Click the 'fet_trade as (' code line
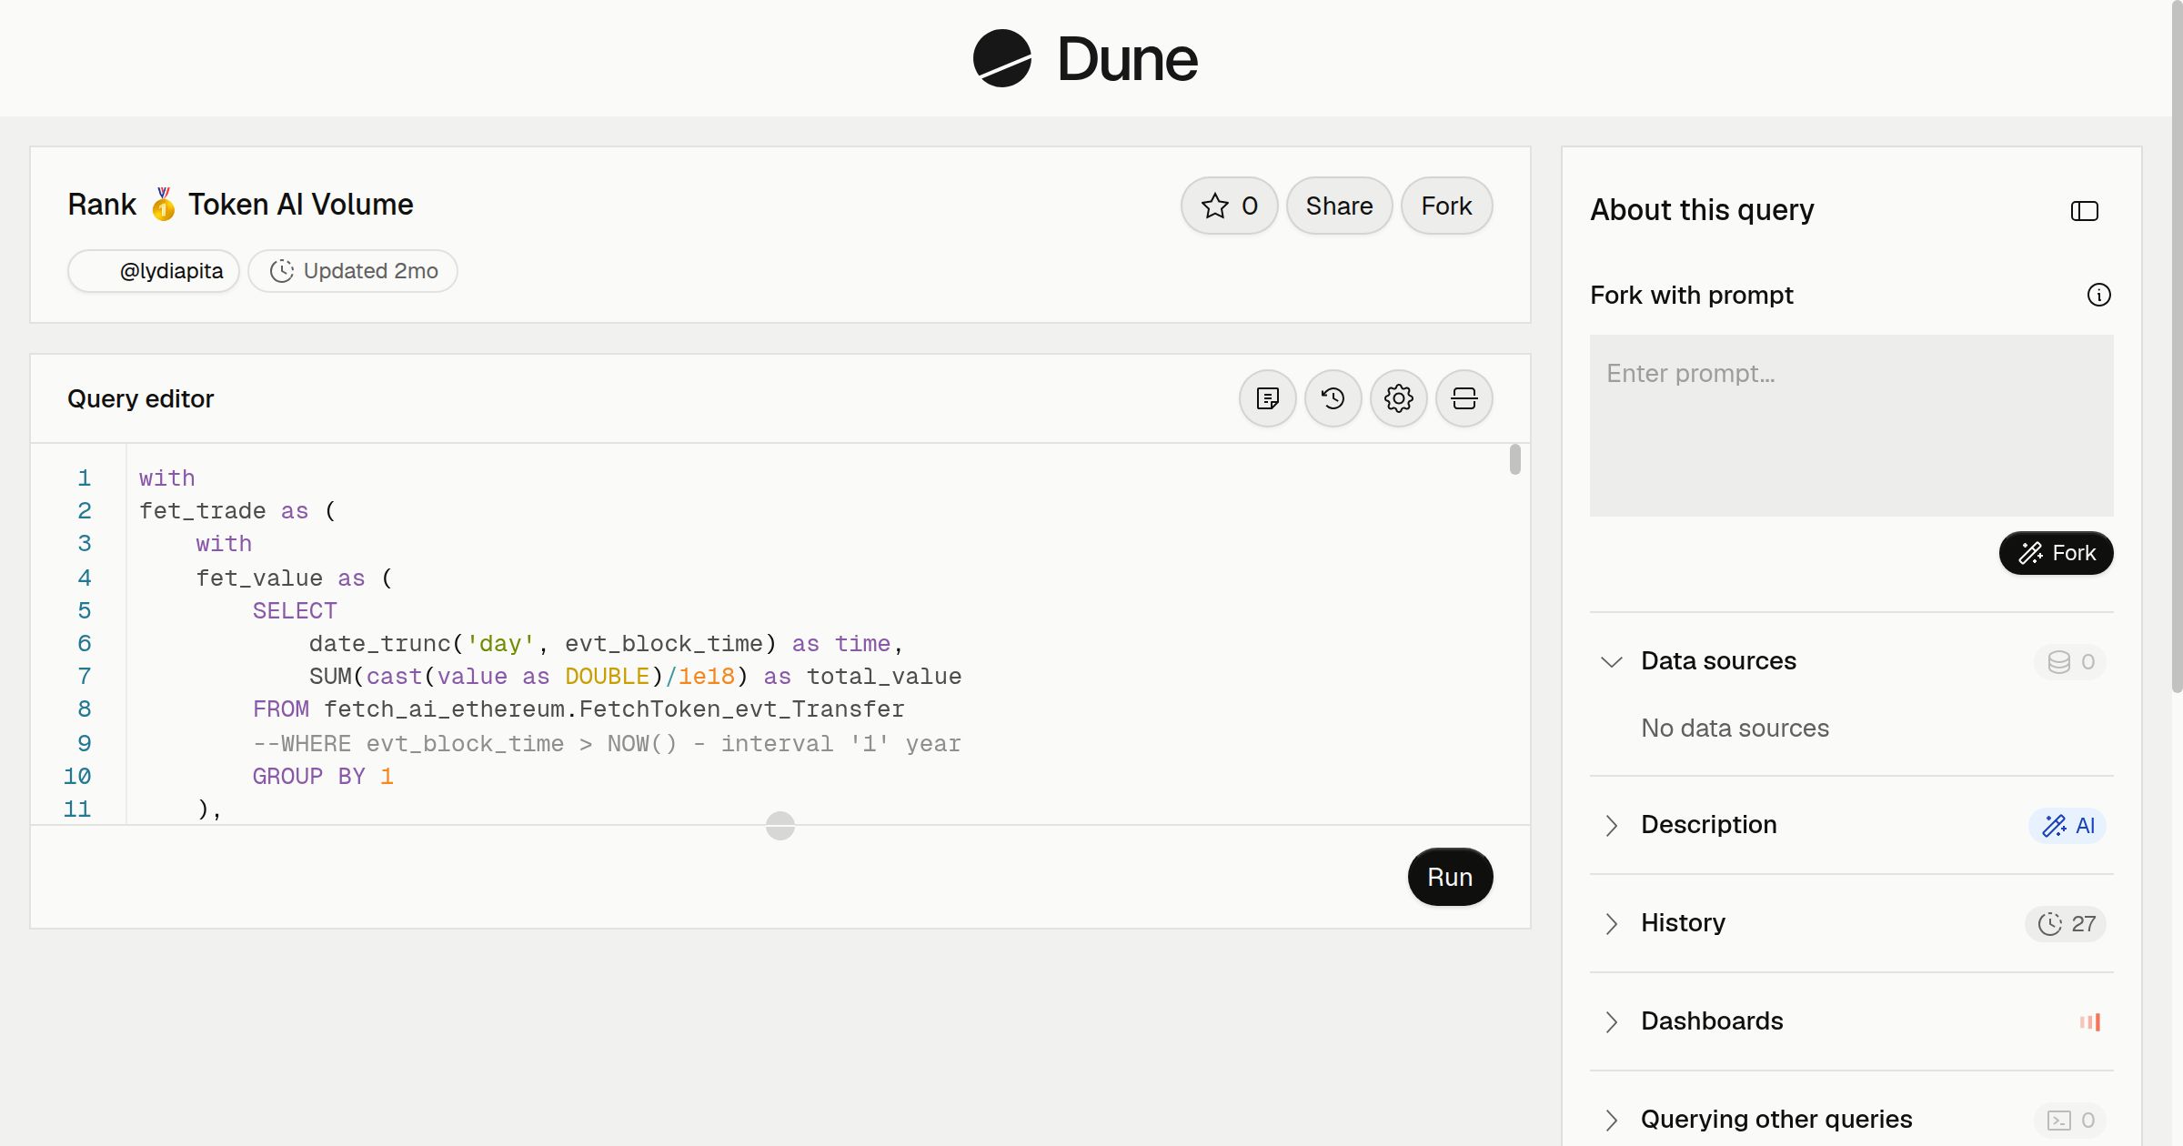The image size is (2183, 1146). (x=237, y=511)
